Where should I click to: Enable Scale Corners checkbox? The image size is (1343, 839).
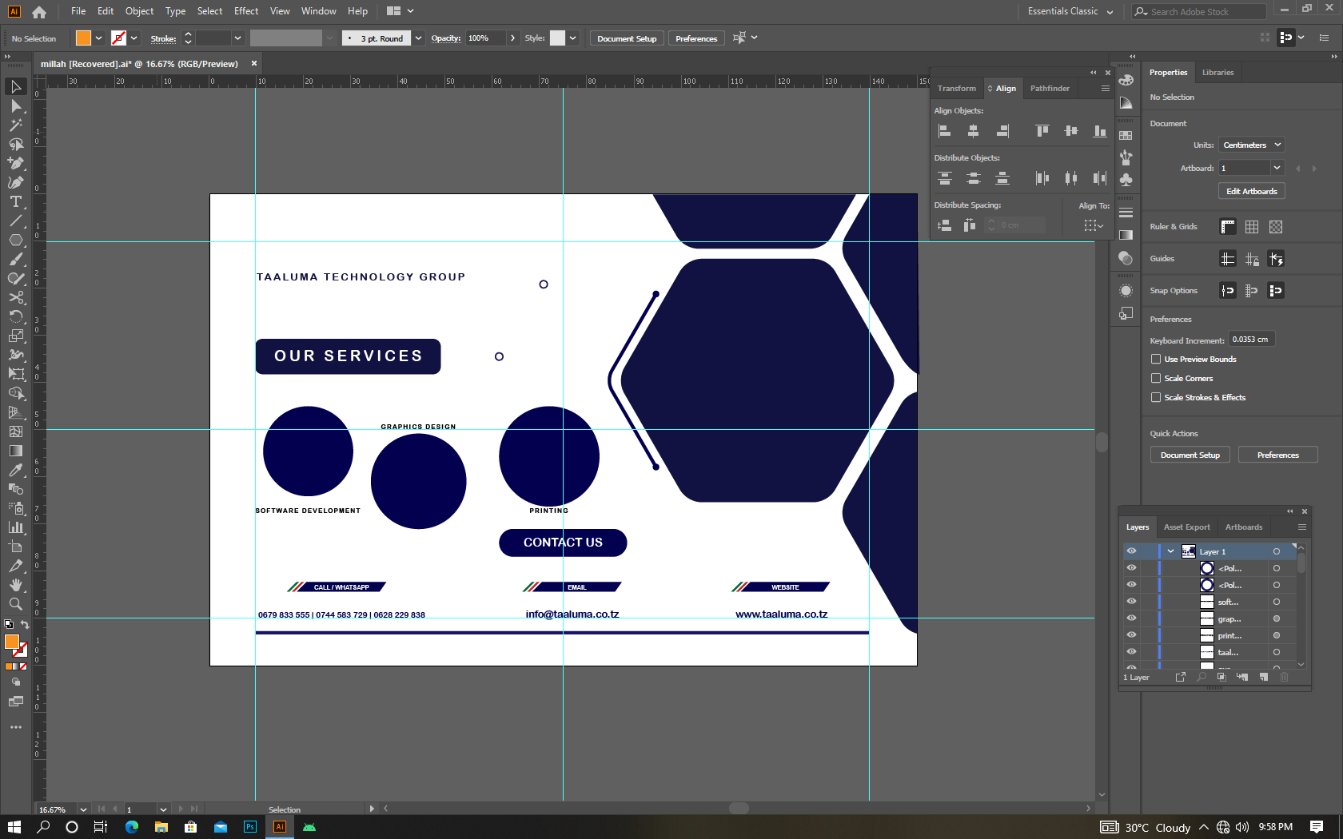click(1156, 379)
